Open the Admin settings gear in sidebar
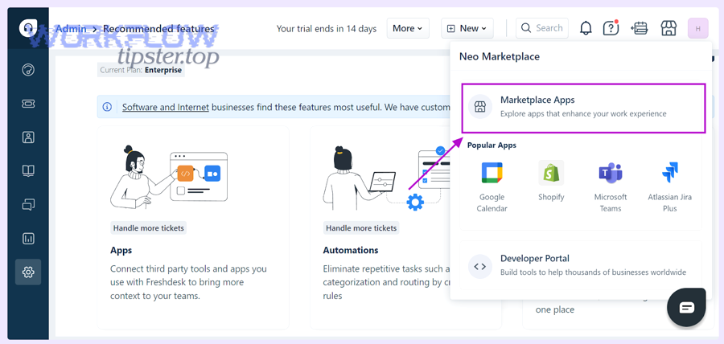 point(28,272)
